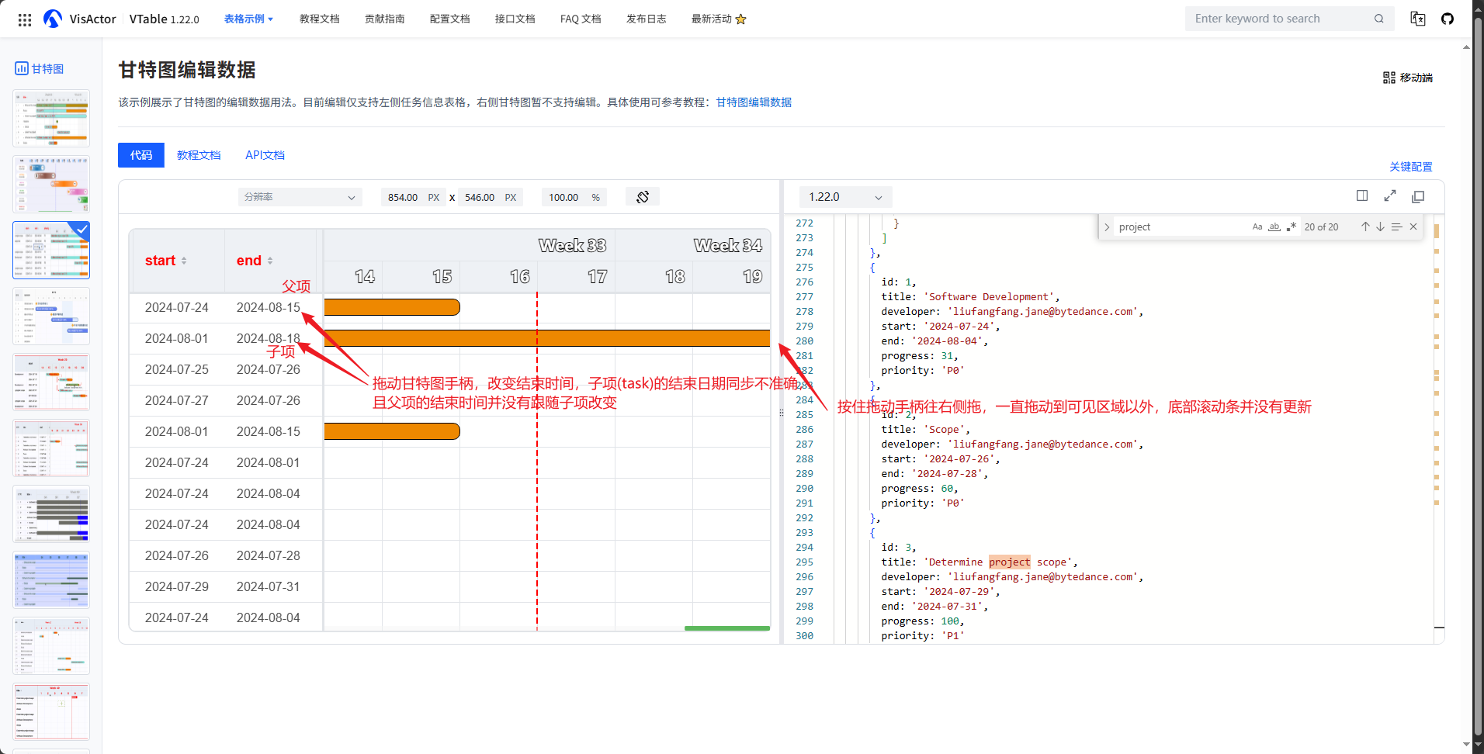Click the copy code icon
This screenshot has width=1484, height=754.
pos(1418,197)
